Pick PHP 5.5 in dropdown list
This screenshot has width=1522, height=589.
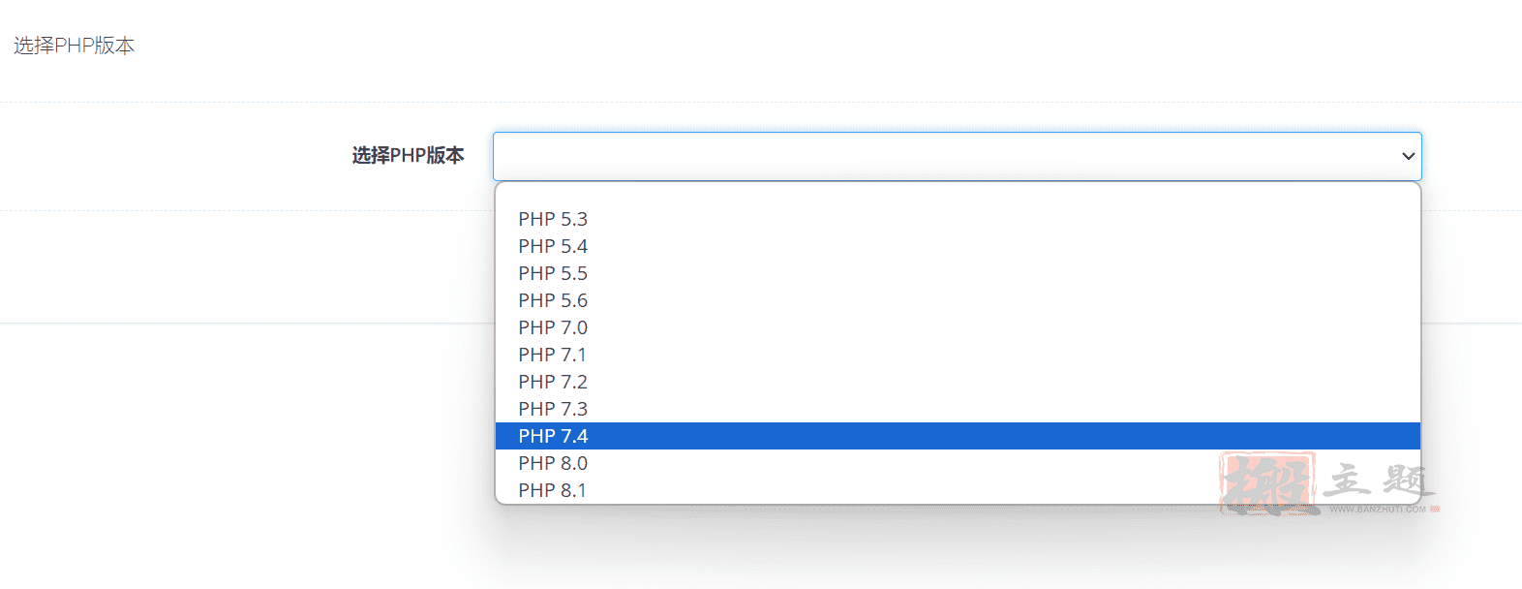[x=958, y=273]
